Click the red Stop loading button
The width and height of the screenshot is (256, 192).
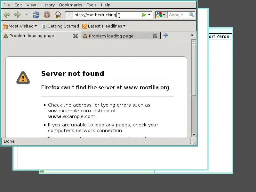pyautogui.click(x=47, y=15)
